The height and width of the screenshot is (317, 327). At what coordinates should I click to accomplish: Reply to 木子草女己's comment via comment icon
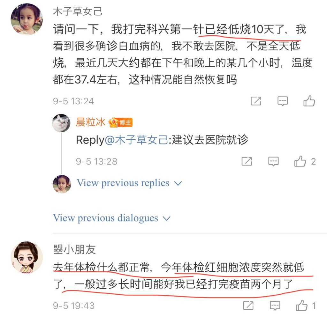[283, 101]
